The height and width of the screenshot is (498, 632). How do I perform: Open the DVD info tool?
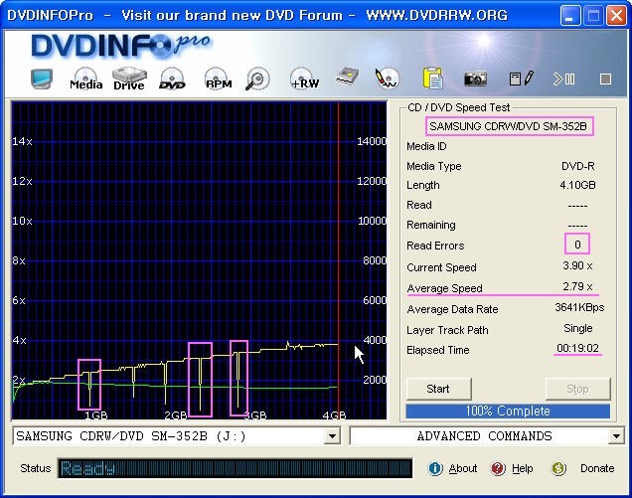[x=172, y=79]
